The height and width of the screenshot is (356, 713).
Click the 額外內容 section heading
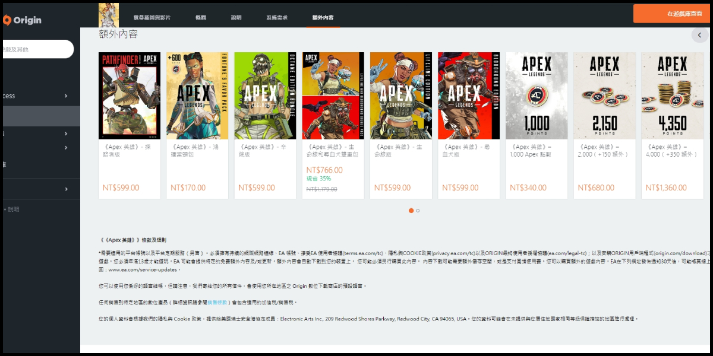[118, 34]
